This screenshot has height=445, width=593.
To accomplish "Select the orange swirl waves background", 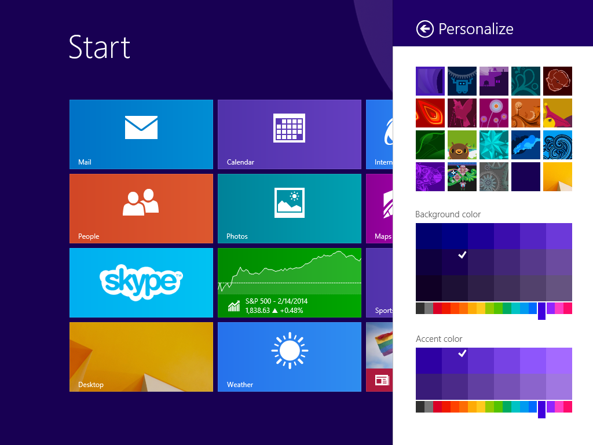I will (x=526, y=113).
